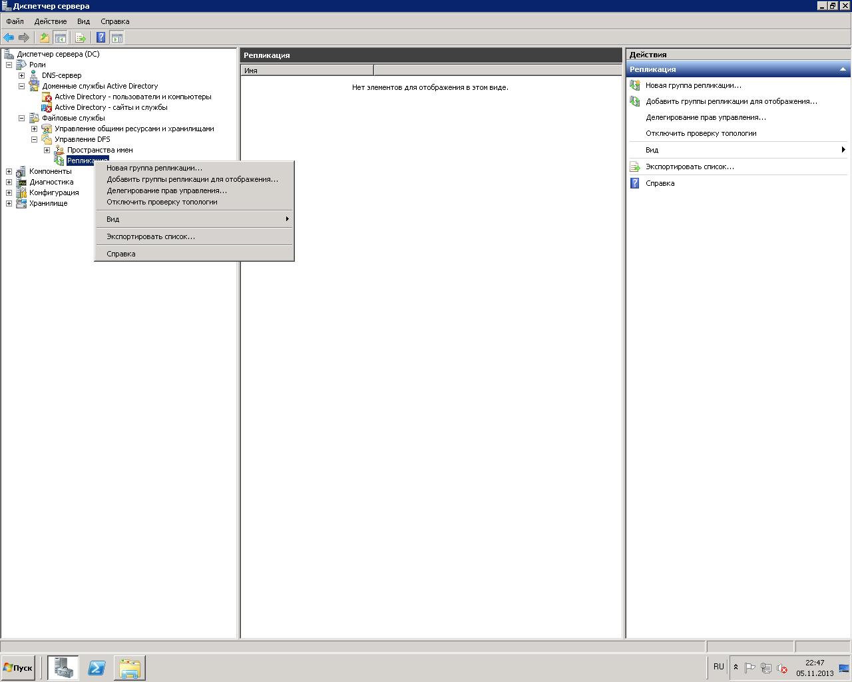Click the blue Help question-mark toolbar icon
The image size is (852, 682).
click(101, 38)
